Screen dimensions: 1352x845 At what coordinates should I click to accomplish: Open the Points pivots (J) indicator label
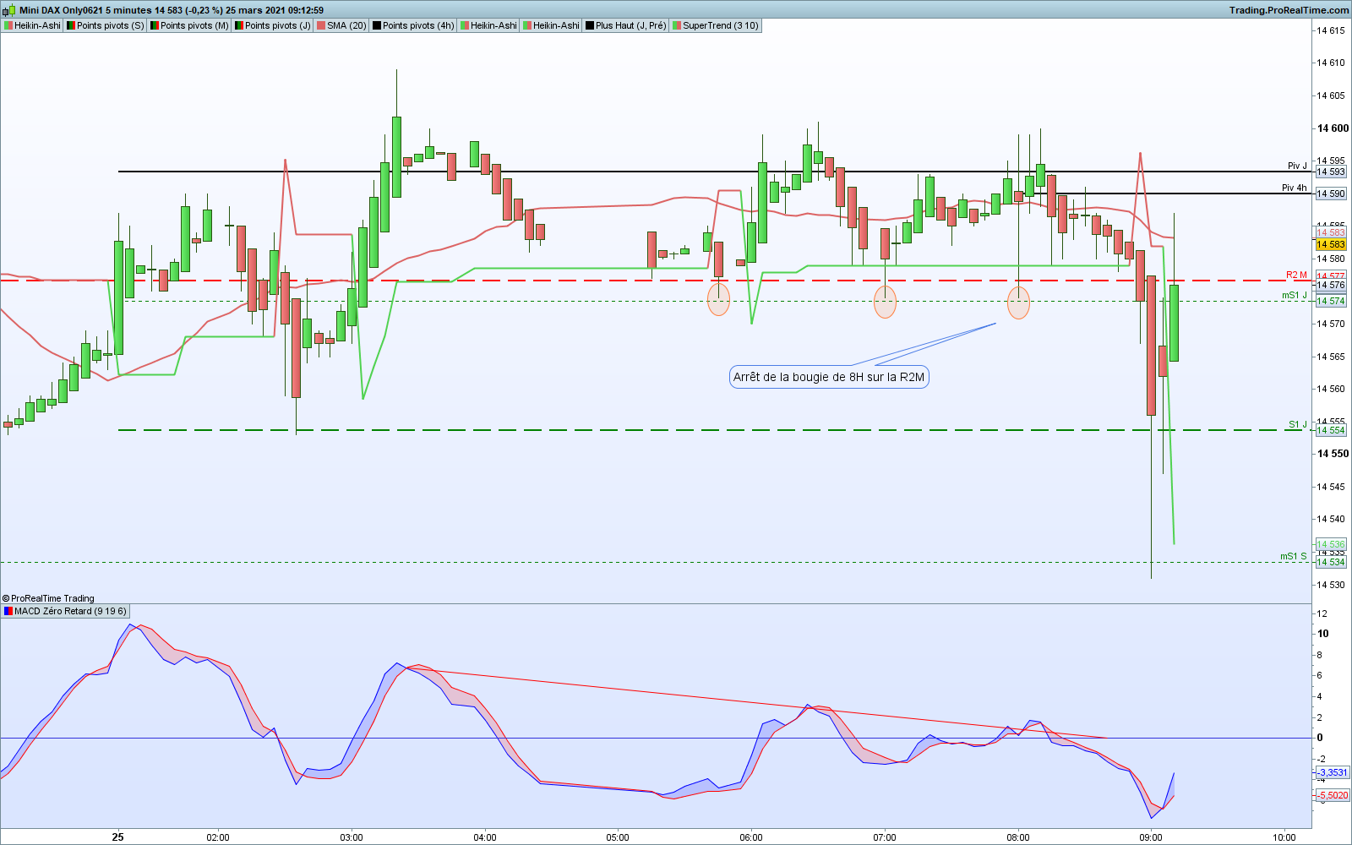(273, 25)
